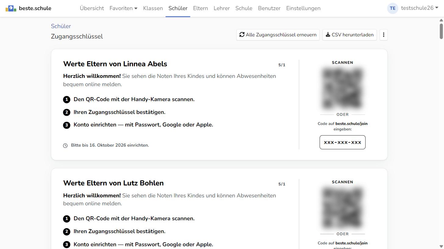Click the clock icon in Linnea Abels' card
Viewport: 444px width, 249px height.
[x=65, y=145]
